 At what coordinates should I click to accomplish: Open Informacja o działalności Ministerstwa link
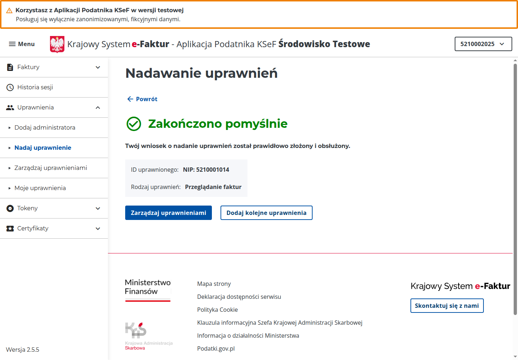(x=248, y=336)
